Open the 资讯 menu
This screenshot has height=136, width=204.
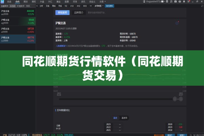(83, 2)
